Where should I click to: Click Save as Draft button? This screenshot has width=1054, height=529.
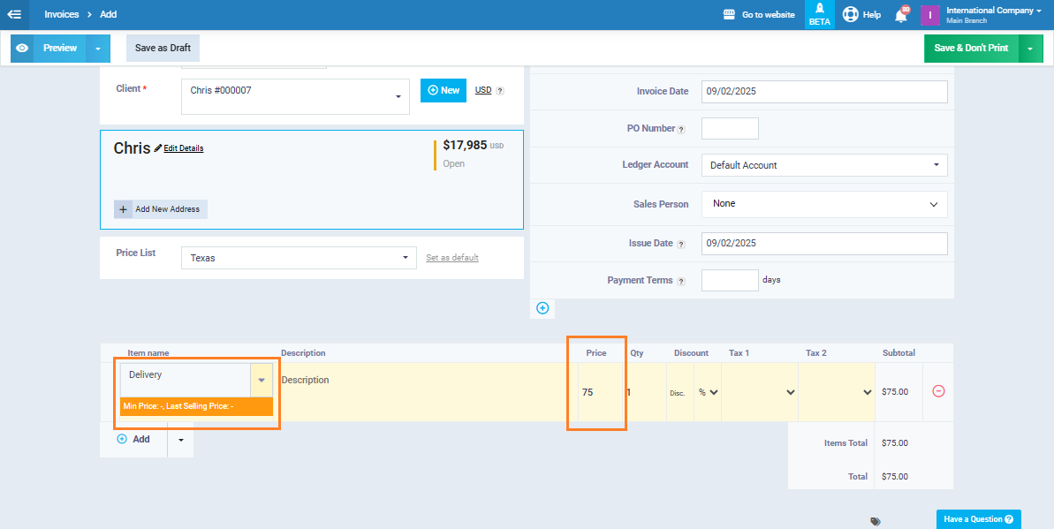click(x=163, y=48)
